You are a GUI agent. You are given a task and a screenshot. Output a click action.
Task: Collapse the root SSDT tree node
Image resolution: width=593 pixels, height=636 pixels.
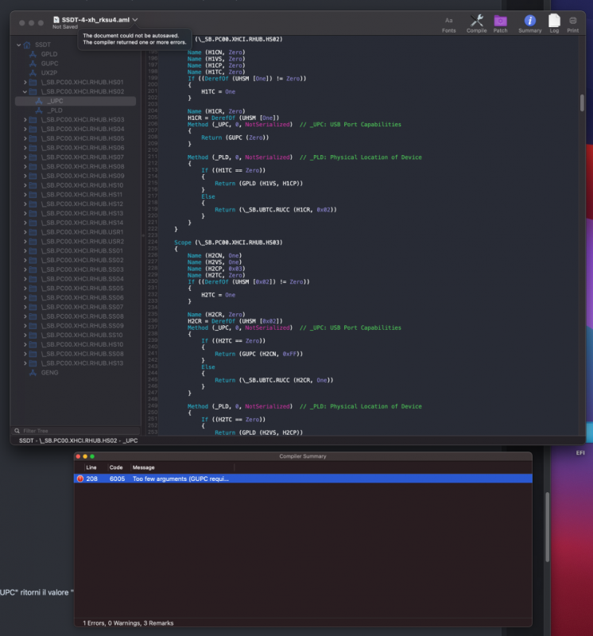pyautogui.click(x=17, y=45)
